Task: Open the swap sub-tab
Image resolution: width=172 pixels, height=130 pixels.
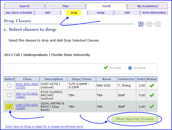Action: click(x=100, y=13)
